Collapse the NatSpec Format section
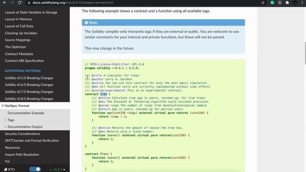The width and height of the screenshot is (306, 172). (3, 106)
